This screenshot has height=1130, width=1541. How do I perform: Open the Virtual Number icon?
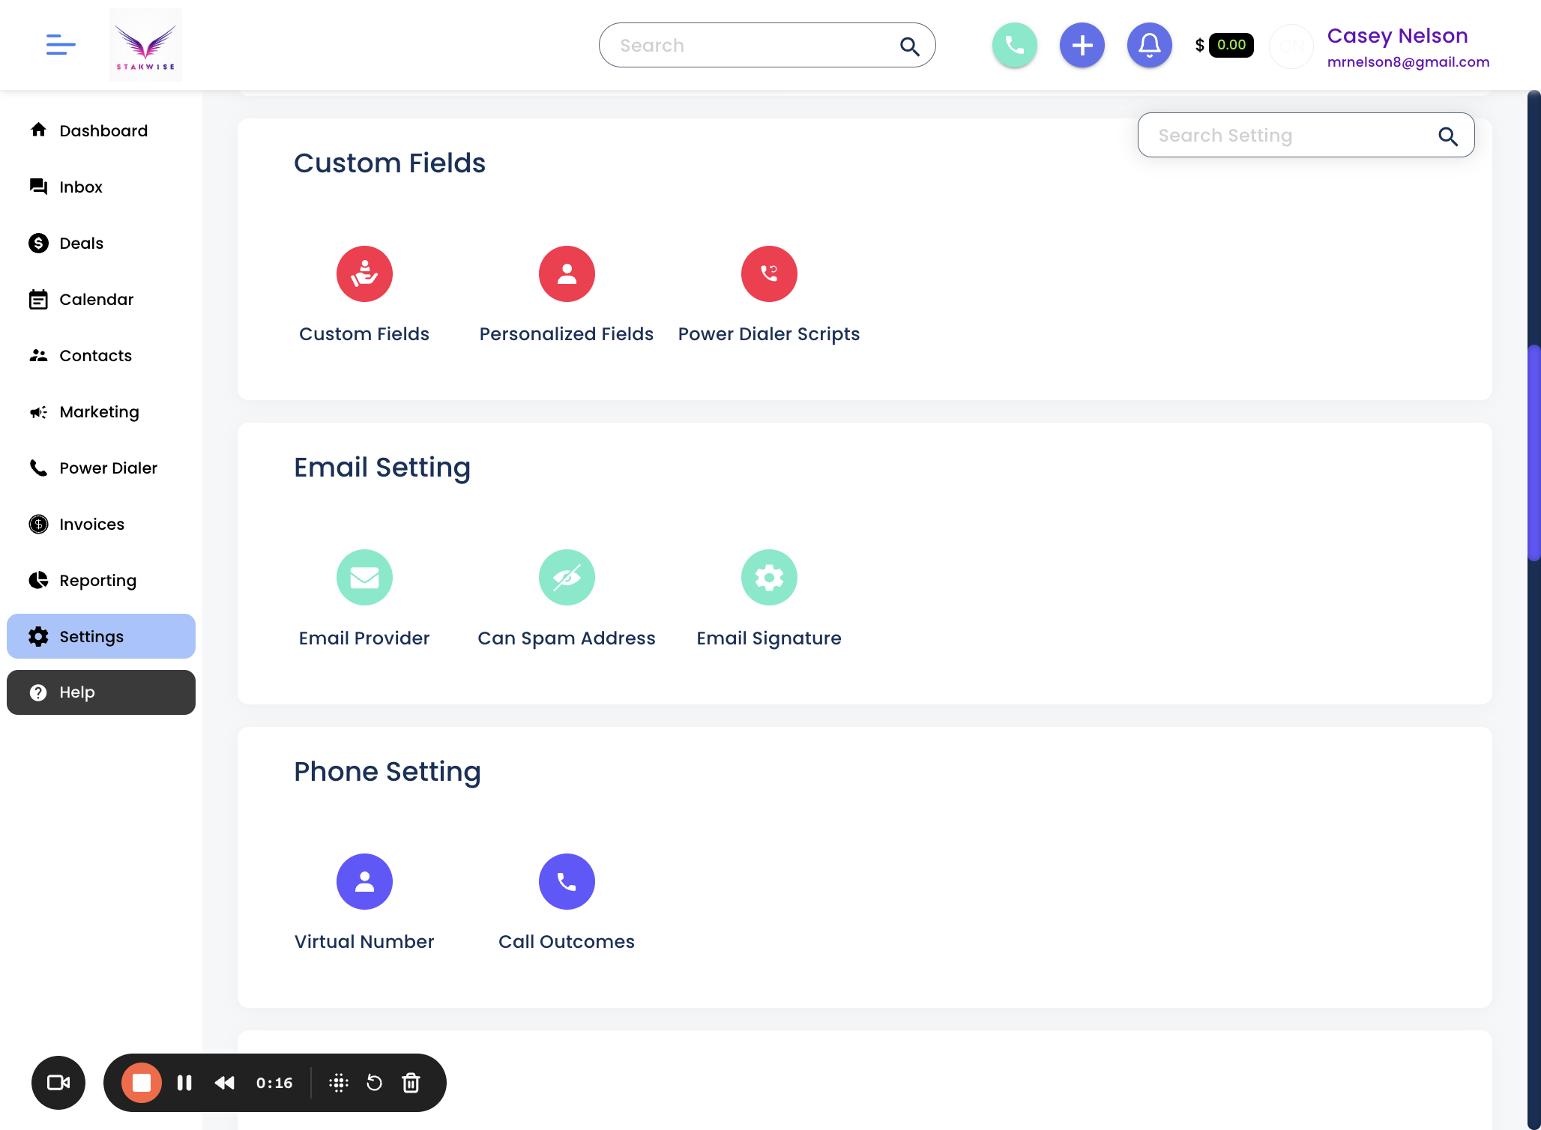point(364,881)
